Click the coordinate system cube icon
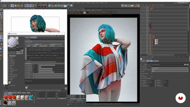Viewport: 190px width, 107px height. pos(35,6)
